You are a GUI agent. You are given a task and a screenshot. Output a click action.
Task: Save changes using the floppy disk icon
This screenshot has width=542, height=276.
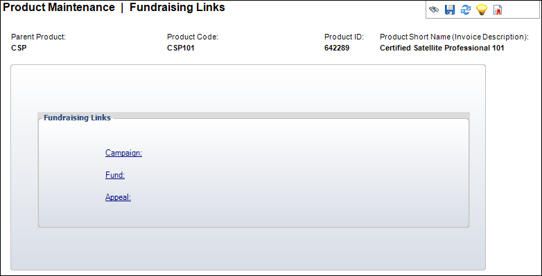tap(449, 10)
